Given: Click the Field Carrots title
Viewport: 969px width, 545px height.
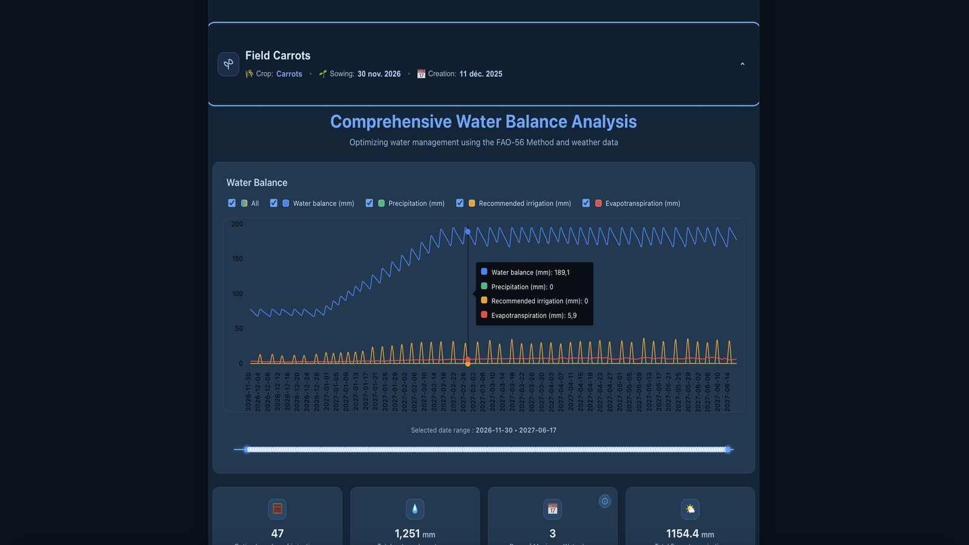Looking at the screenshot, I should [x=277, y=56].
